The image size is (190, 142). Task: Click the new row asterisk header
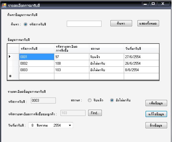[13, 76]
